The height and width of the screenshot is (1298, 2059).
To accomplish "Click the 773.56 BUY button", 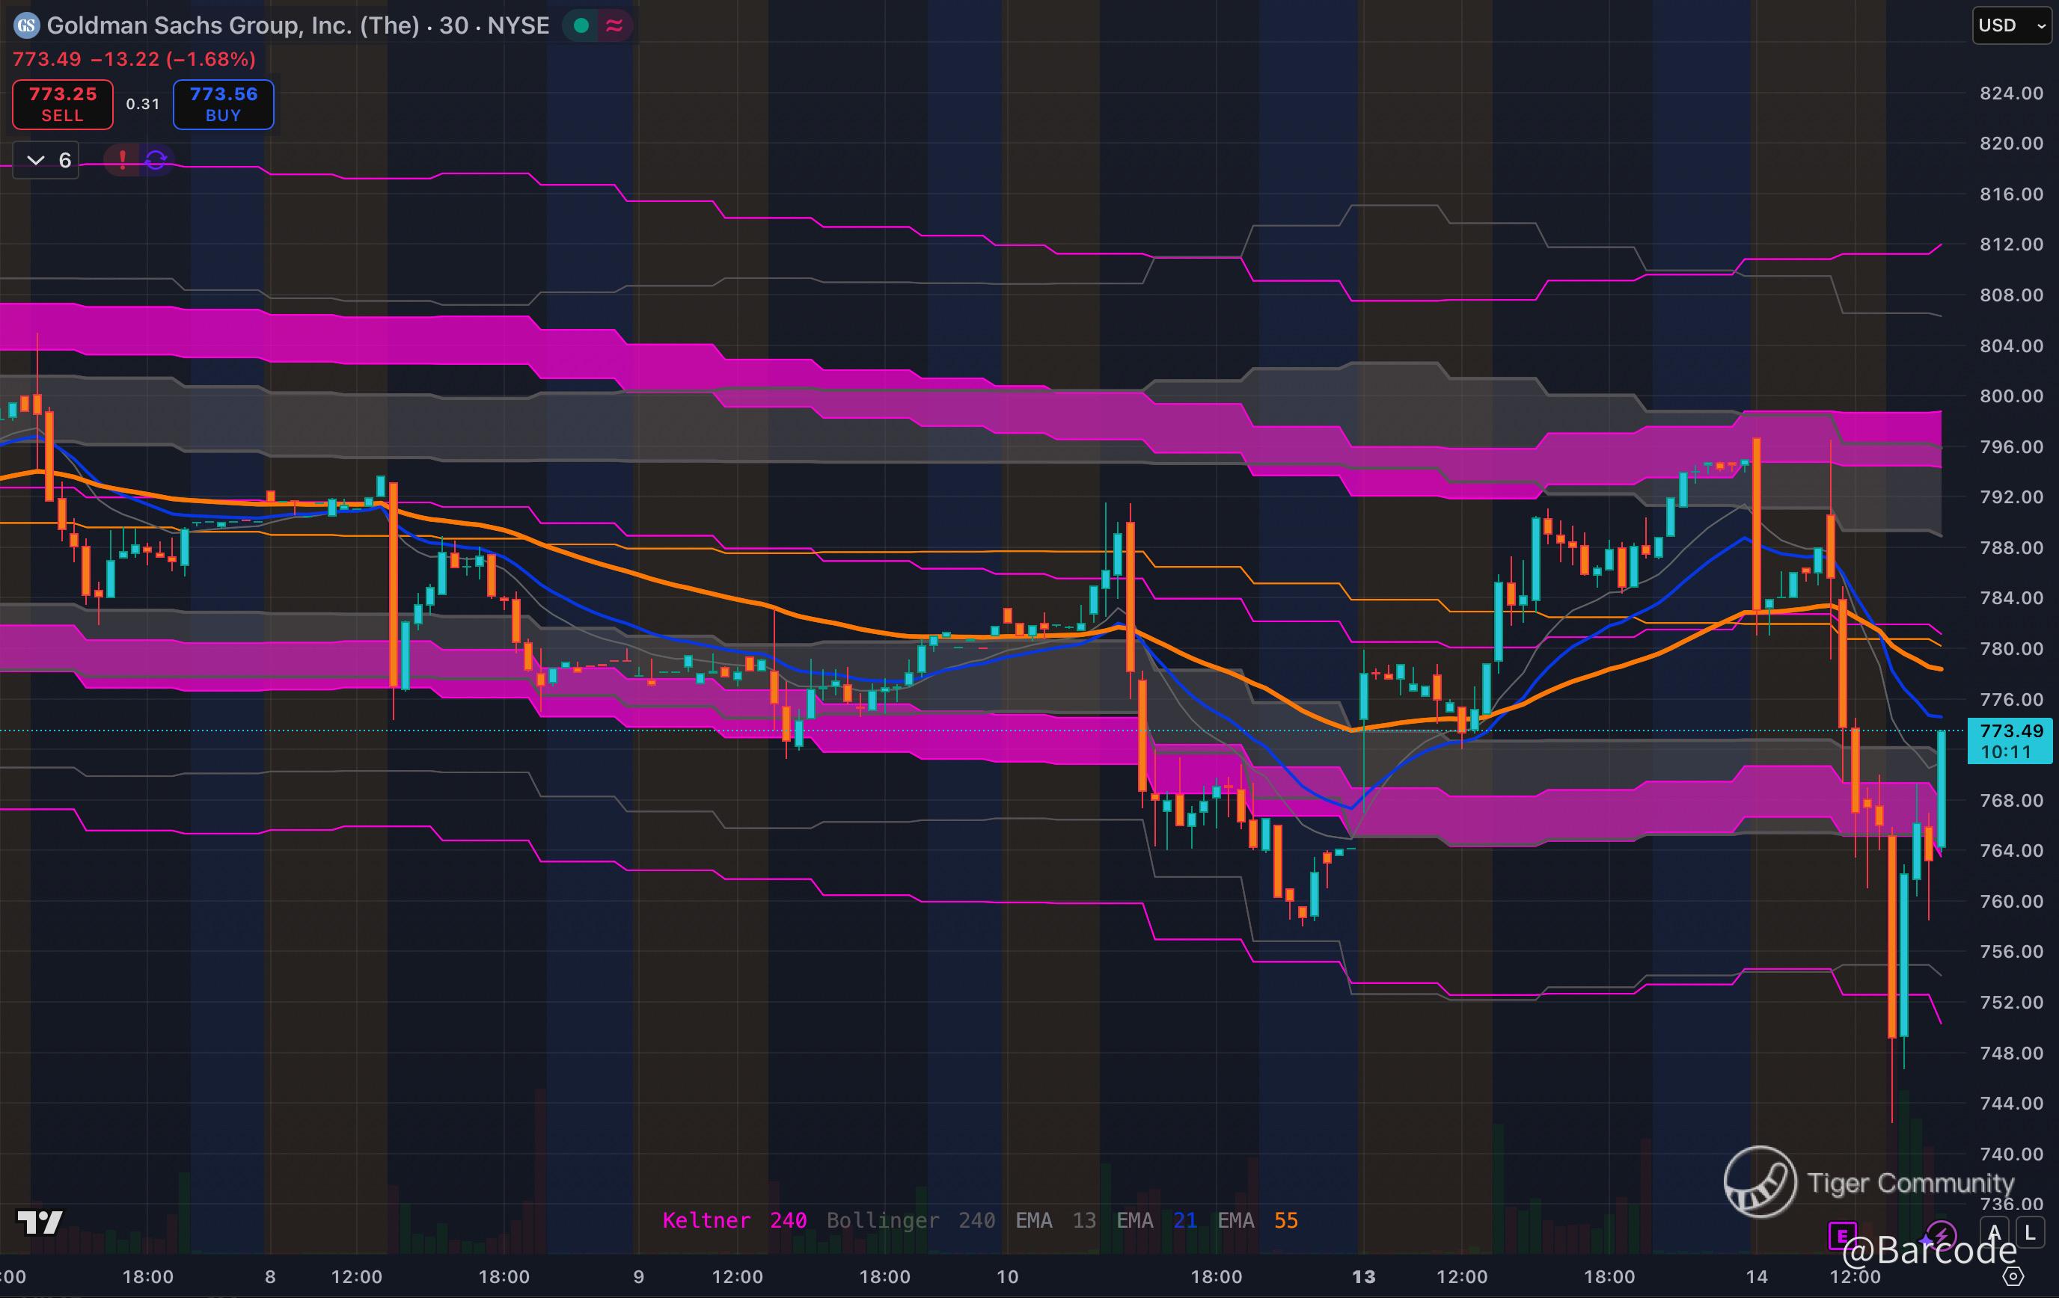I will point(223,104).
